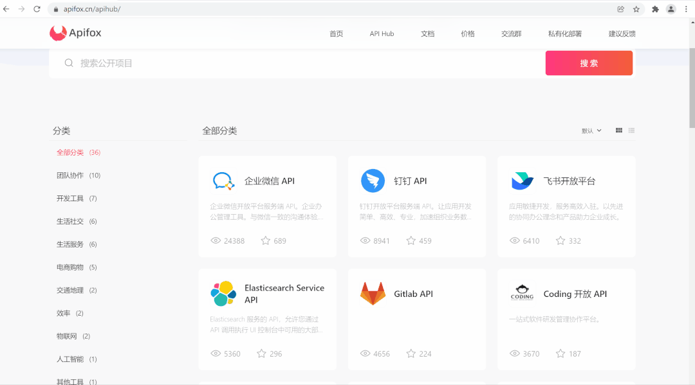Screen dimensions: 695x385
Task: Filter by 团队协作 category
Action: click(x=79, y=175)
